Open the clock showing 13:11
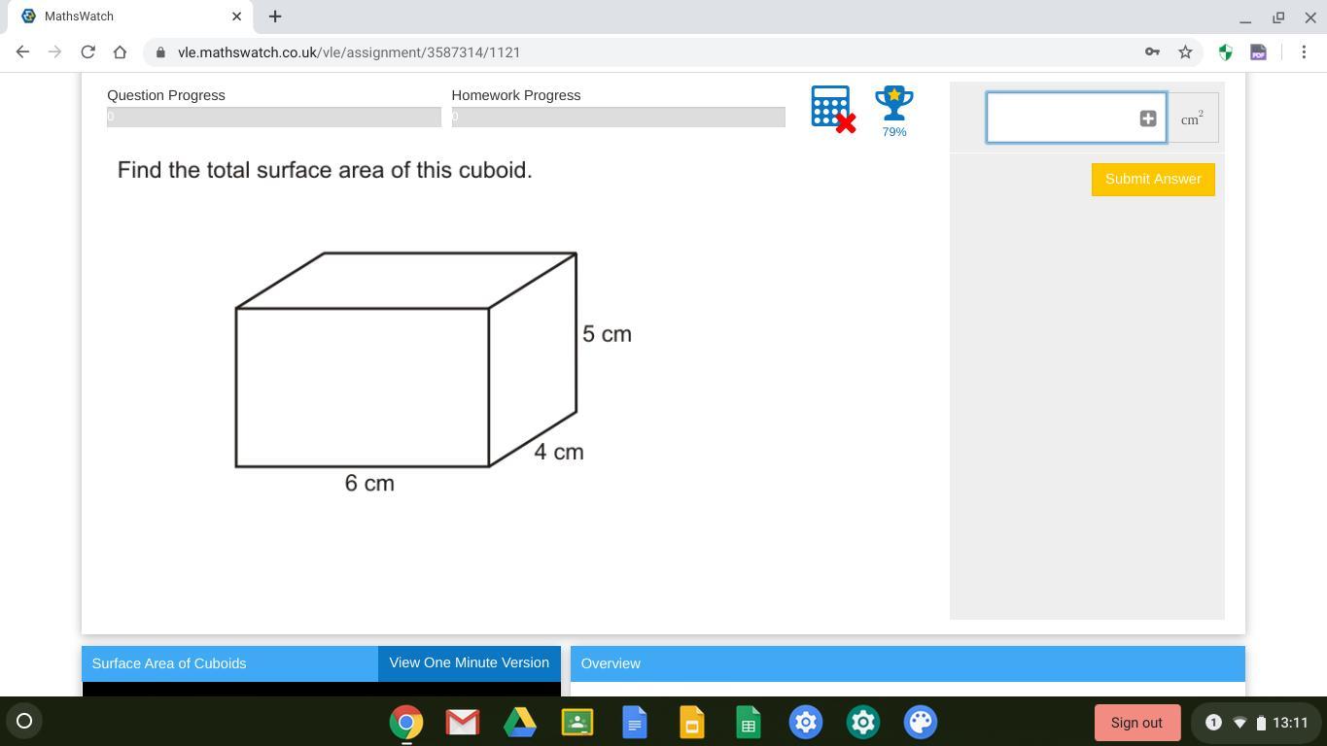The image size is (1327, 746). pyautogui.click(x=1290, y=723)
